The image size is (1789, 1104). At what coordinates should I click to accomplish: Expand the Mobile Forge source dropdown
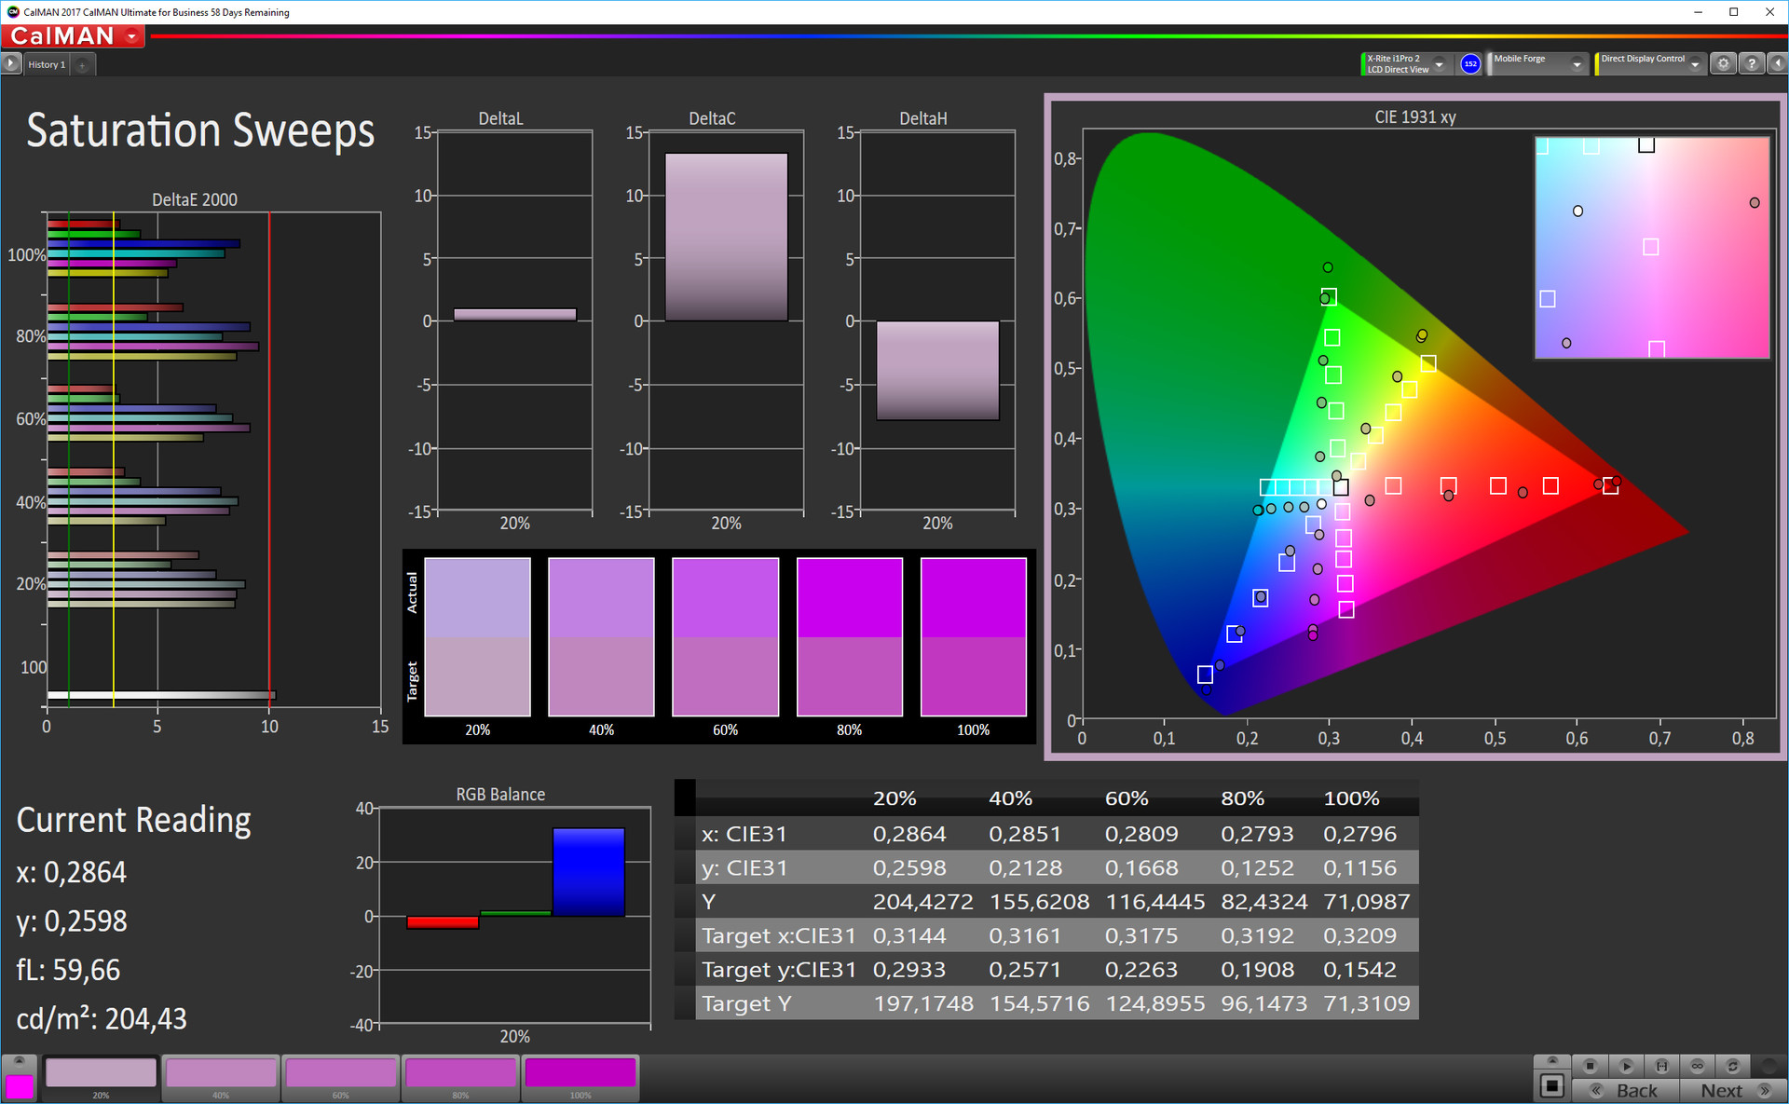[x=1577, y=64]
